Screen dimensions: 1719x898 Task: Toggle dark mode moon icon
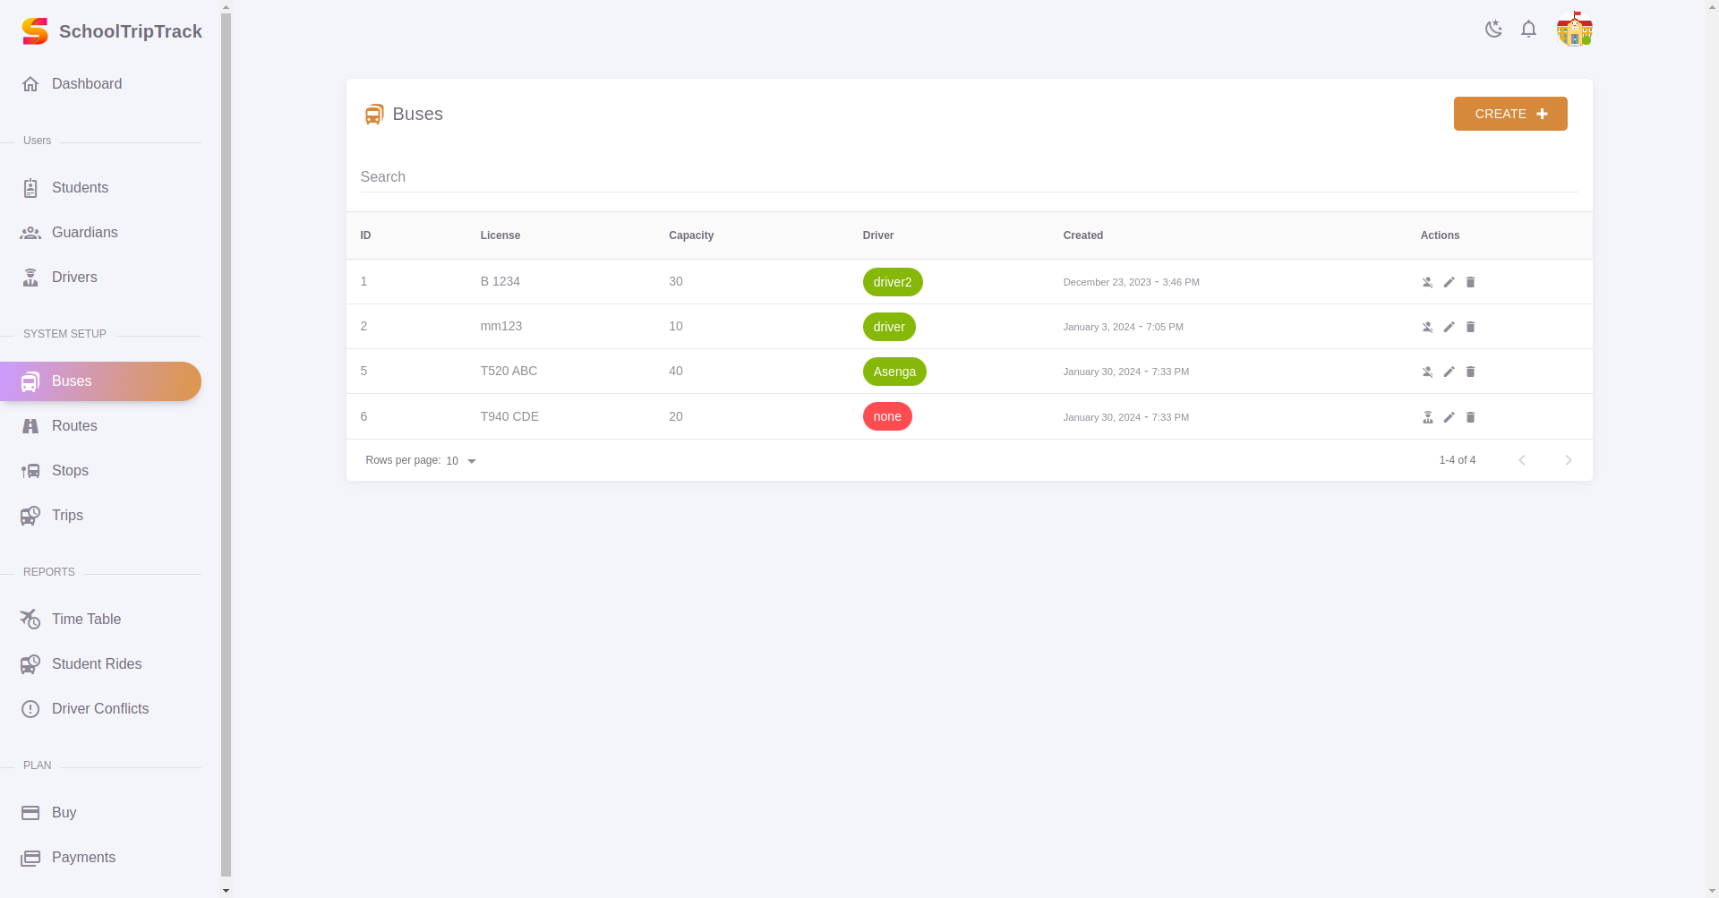(1493, 29)
